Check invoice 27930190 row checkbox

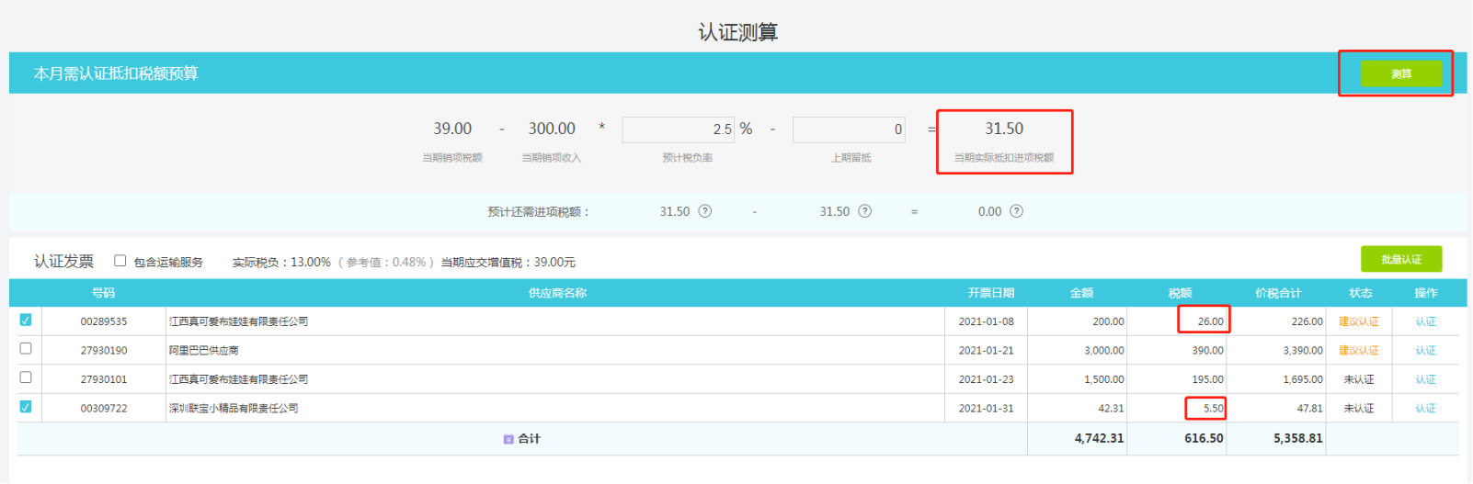click(26, 348)
